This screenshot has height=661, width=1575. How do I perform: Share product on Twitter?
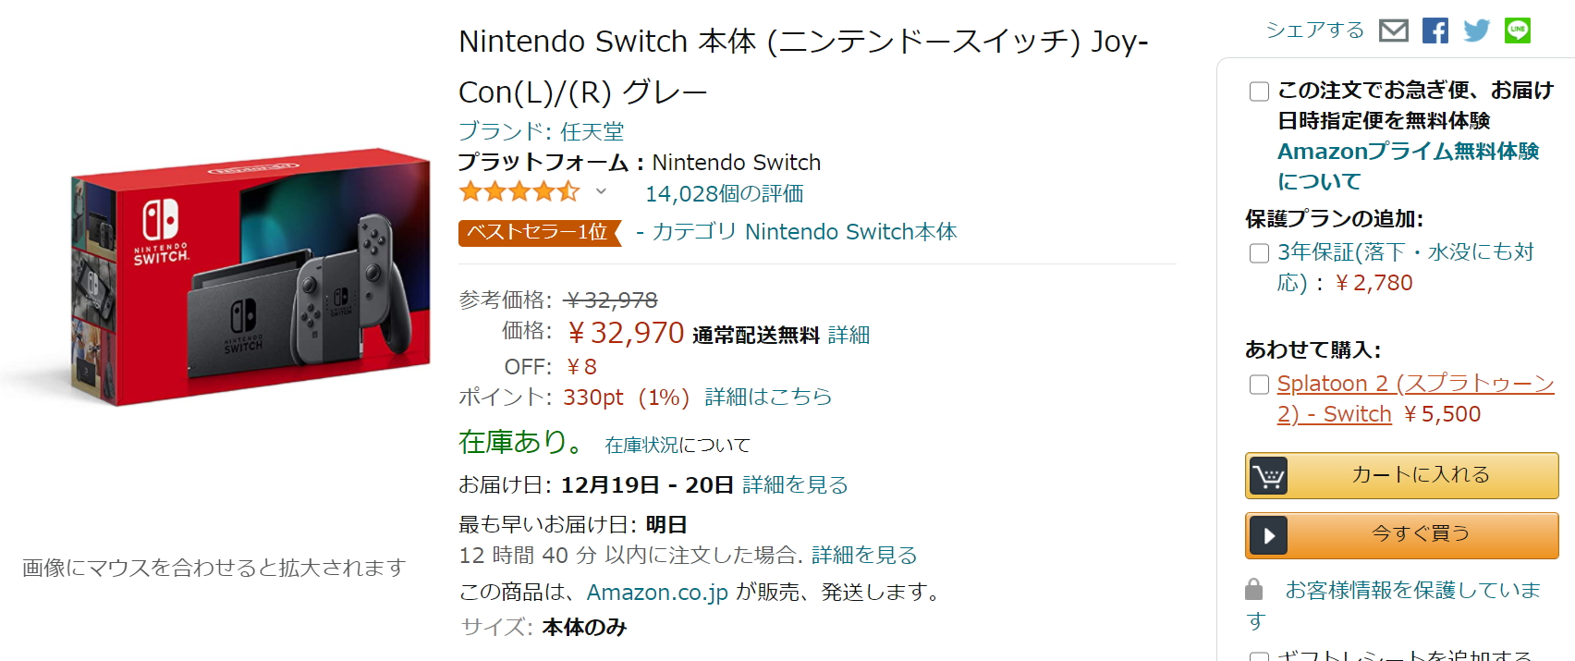click(1476, 31)
